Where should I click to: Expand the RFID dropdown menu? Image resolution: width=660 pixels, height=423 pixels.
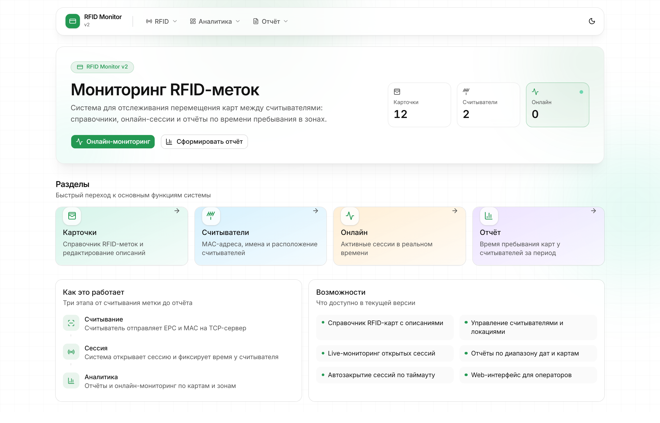tap(161, 21)
